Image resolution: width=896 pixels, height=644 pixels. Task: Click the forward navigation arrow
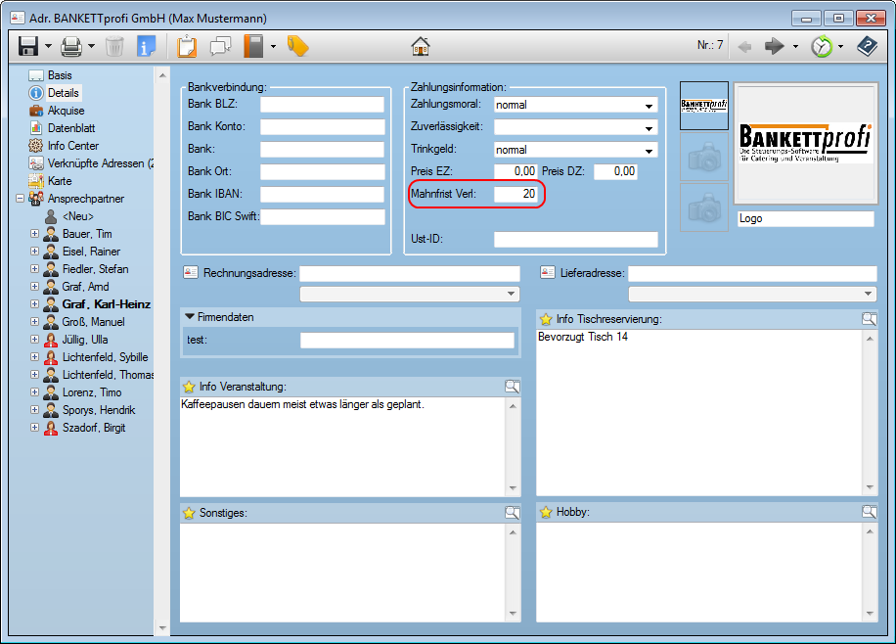(x=774, y=46)
